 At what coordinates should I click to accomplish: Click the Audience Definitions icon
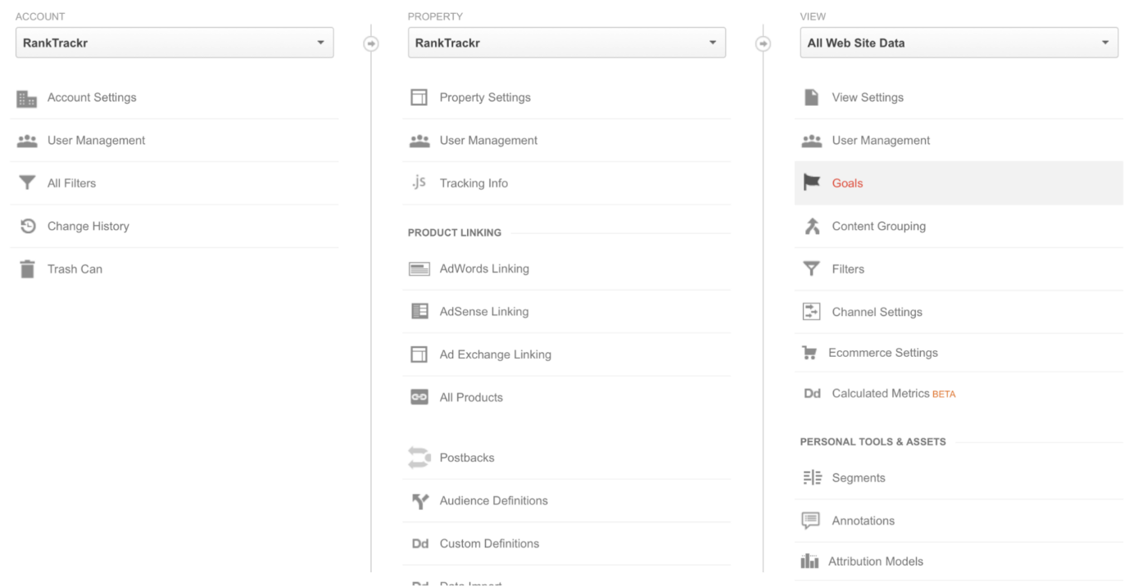point(419,501)
